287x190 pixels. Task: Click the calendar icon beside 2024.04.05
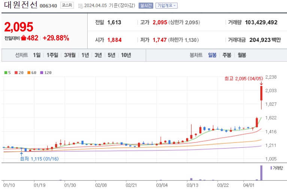pos(81,6)
